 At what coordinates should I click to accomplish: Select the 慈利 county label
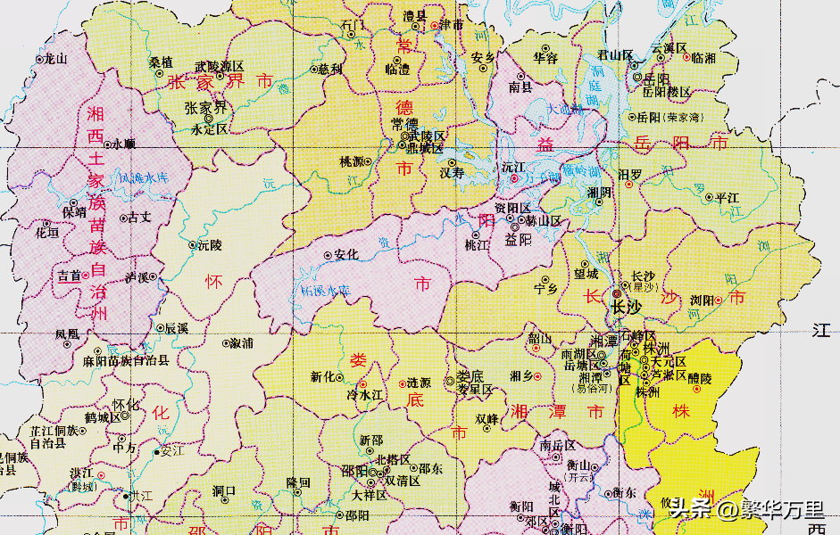coord(330,69)
